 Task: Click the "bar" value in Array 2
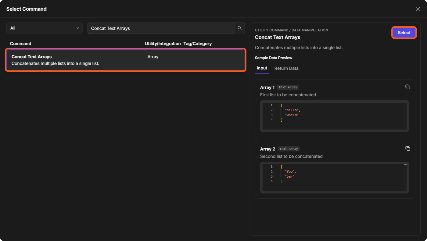coord(290,176)
